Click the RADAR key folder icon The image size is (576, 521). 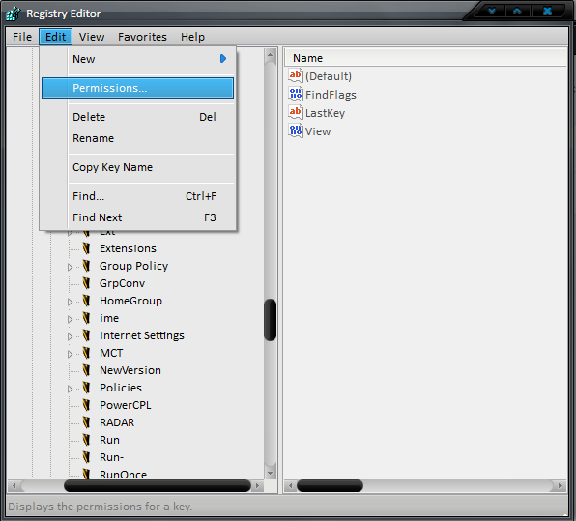click(x=87, y=422)
